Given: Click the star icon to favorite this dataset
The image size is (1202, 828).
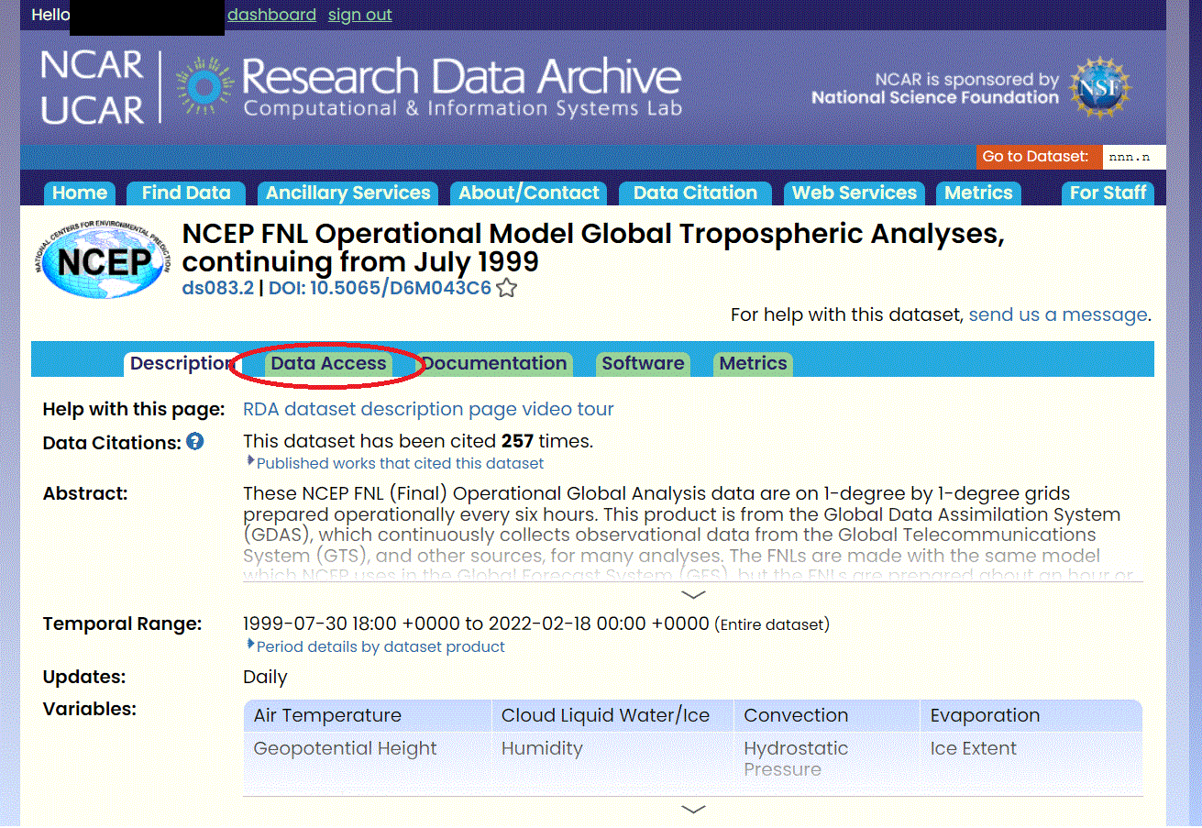Looking at the screenshot, I should pyautogui.click(x=505, y=287).
